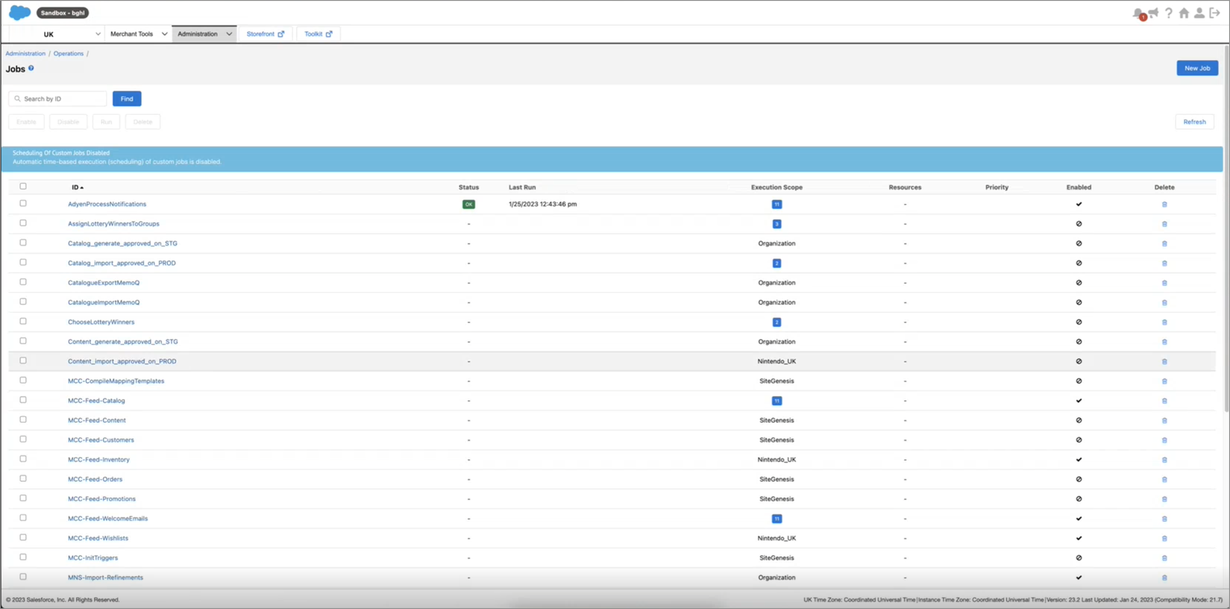
Task: Click trash icon for Catalog_import_approved_on_PROD
Action: [1165, 263]
